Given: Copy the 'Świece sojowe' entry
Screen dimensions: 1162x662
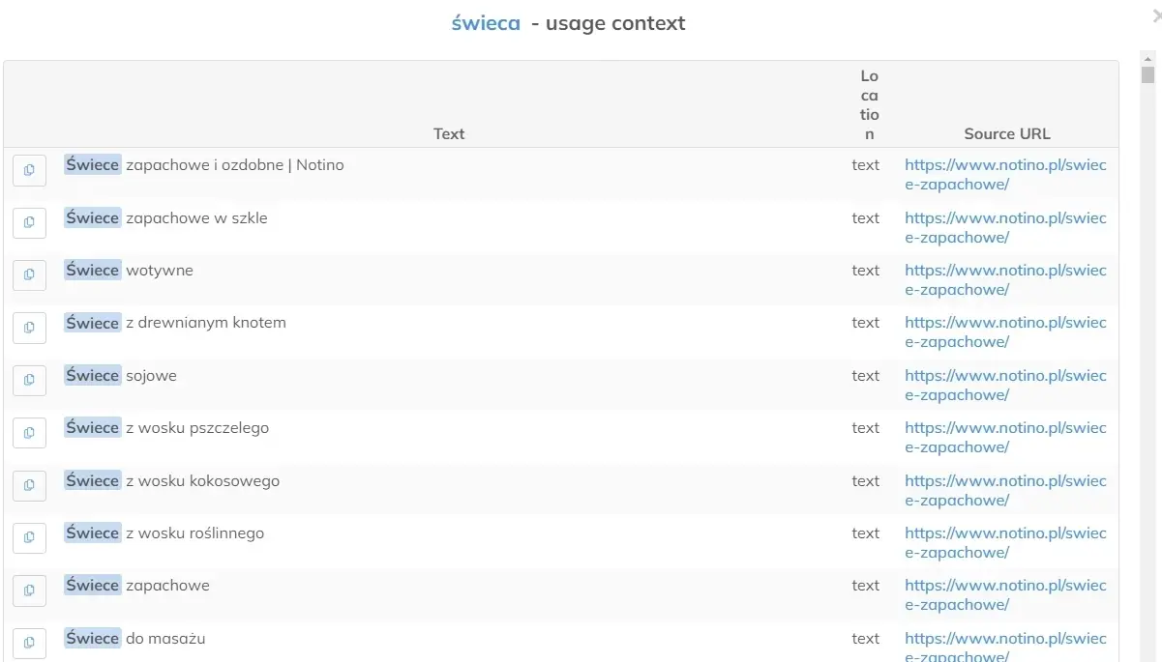Looking at the screenshot, I should point(29,380).
